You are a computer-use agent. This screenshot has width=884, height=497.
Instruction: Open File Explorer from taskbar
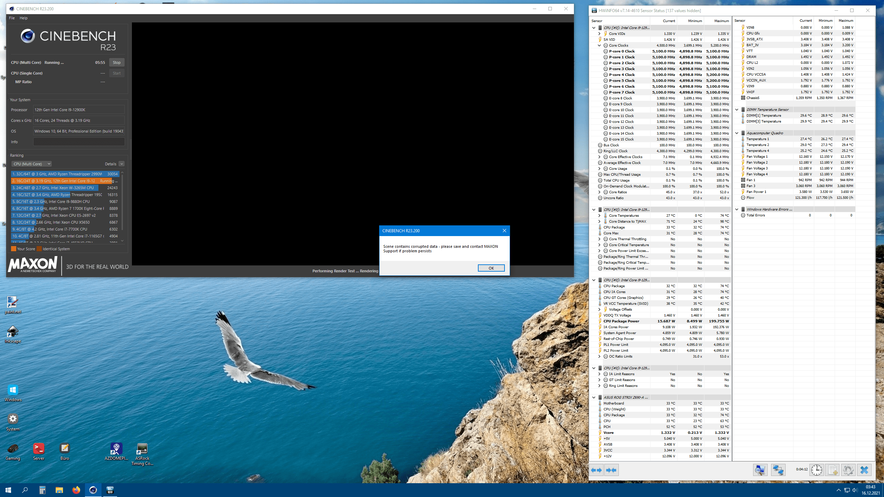[59, 490]
